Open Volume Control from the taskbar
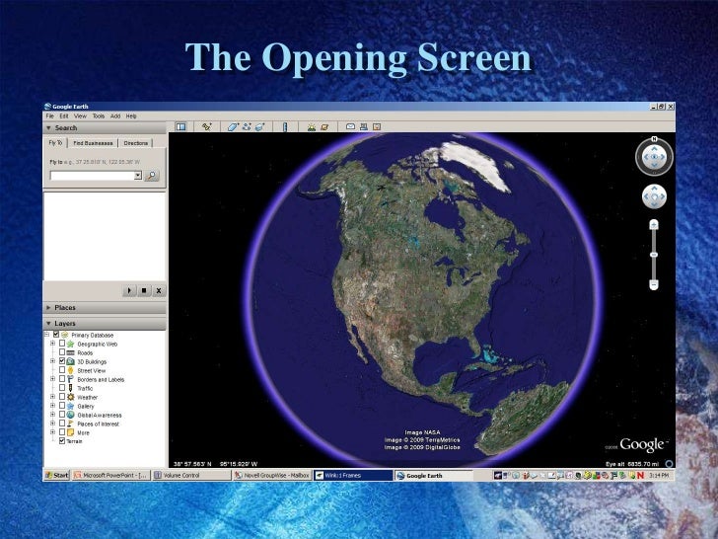 point(190,475)
